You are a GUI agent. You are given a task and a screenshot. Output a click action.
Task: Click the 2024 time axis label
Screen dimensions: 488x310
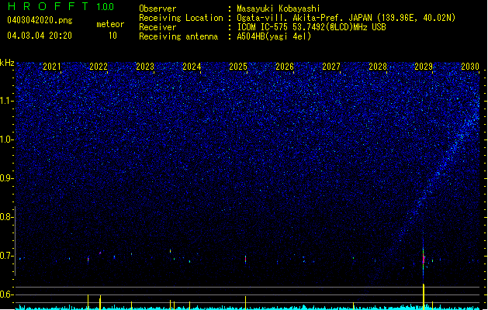tap(192, 67)
